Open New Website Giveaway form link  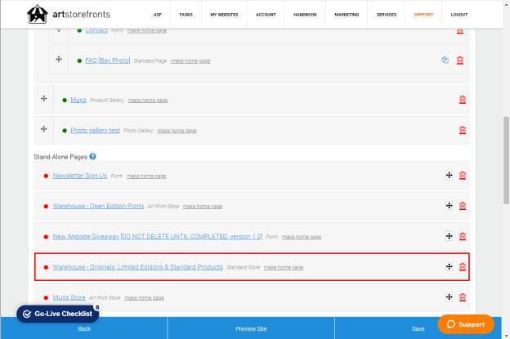click(x=158, y=236)
